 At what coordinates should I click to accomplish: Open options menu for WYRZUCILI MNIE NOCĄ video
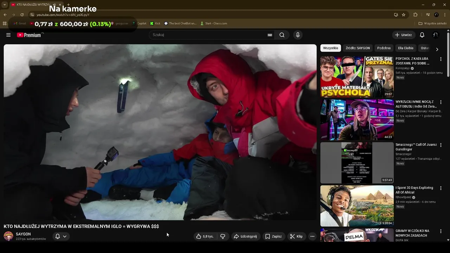click(x=441, y=102)
